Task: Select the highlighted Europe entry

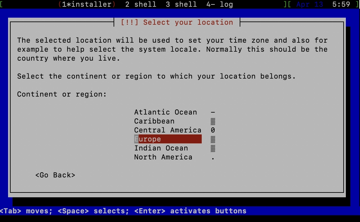Action: 167,139
